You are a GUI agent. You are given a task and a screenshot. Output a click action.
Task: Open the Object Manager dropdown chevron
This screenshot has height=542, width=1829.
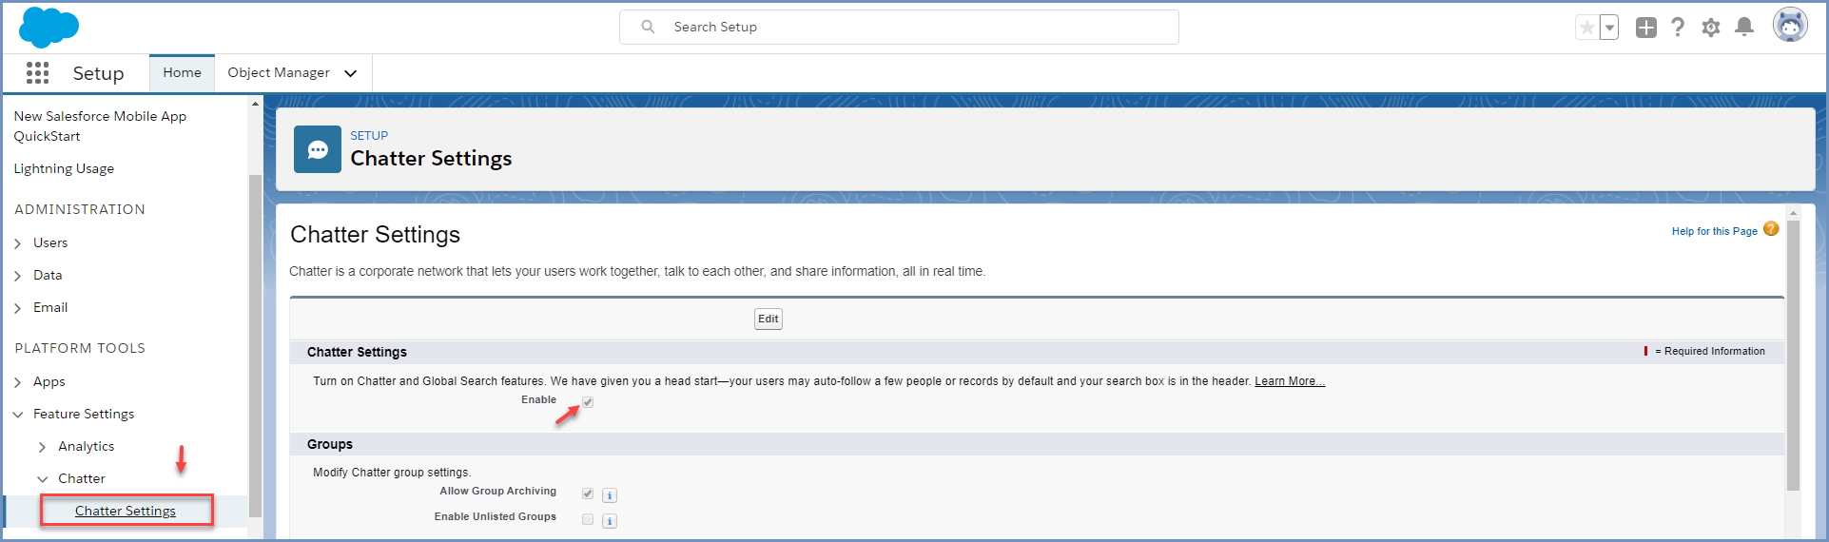coord(350,73)
